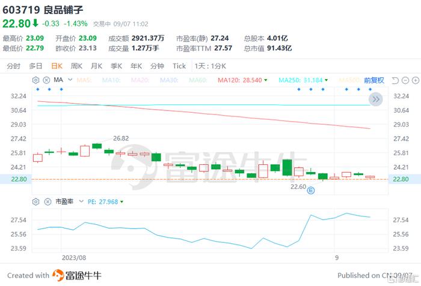The height and width of the screenshot is (286, 421).
Task: Click the 26.82 high price label
Action: [121, 139]
